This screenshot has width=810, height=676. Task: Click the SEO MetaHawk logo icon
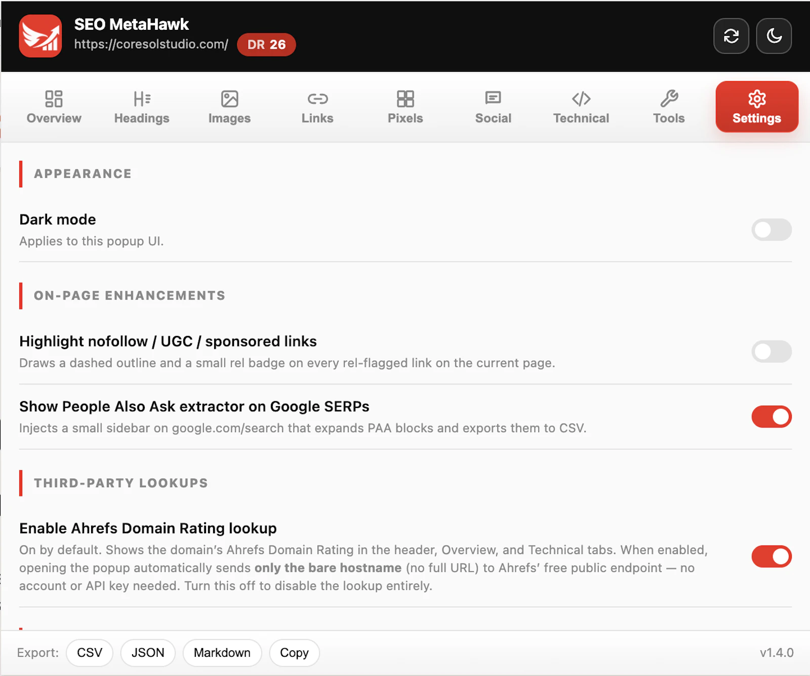[40, 36]
